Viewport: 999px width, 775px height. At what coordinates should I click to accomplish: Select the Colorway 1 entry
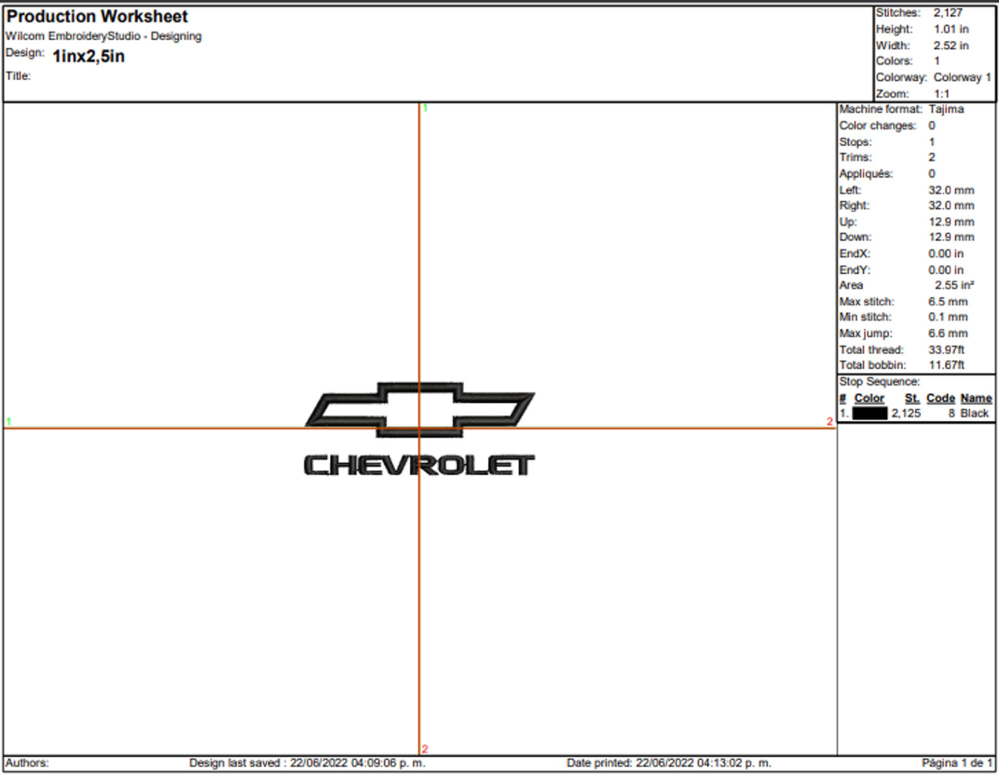pyautogui.click(x=962, y=77)
